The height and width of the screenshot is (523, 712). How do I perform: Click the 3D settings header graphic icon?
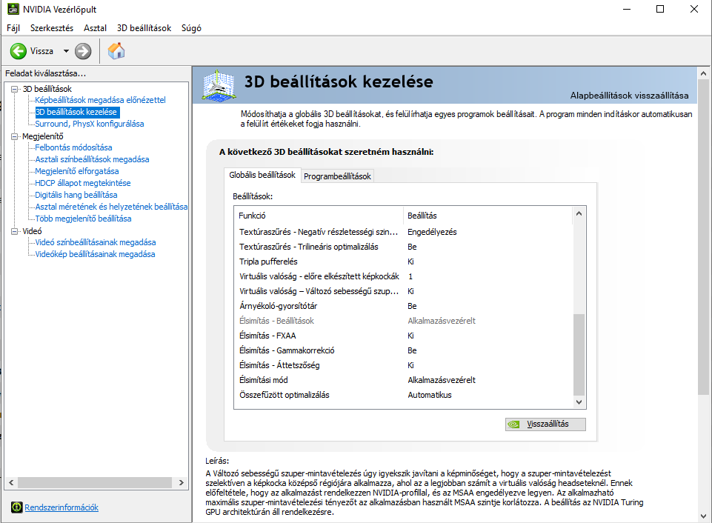pos(219,85)
